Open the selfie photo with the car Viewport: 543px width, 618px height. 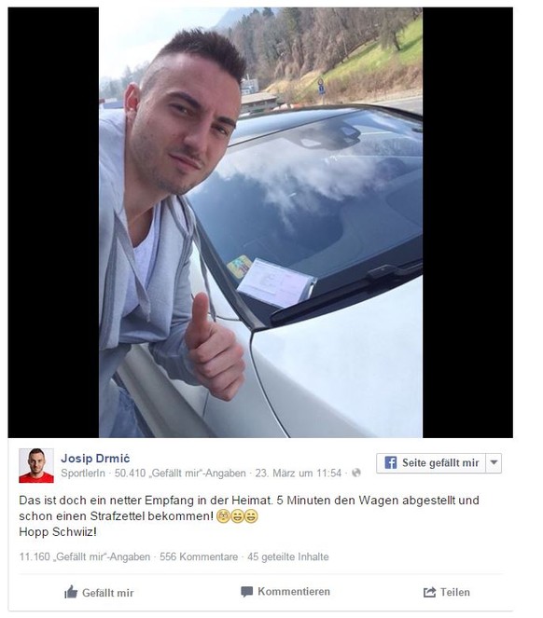(x=260, y=222)
